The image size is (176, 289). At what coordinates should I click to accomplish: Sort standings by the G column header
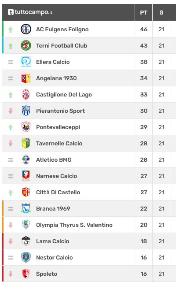pyautogui.click(x=161, y=12)
